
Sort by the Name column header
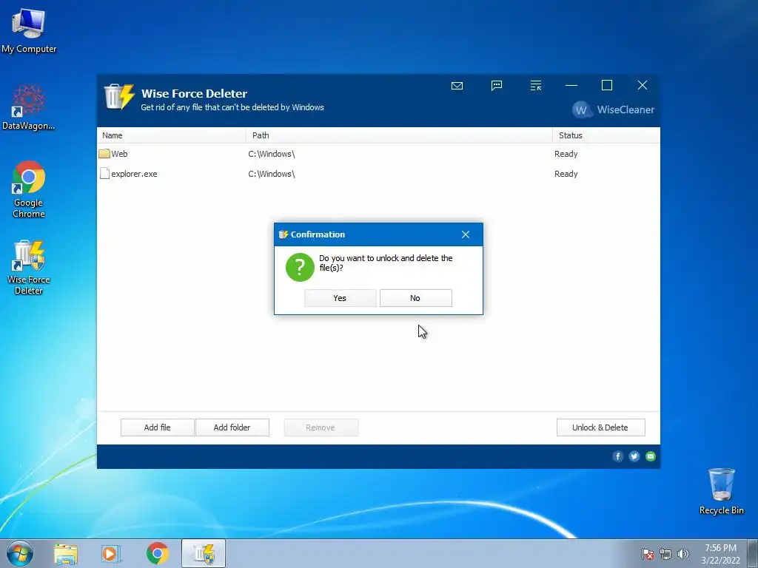pos(171,135)
